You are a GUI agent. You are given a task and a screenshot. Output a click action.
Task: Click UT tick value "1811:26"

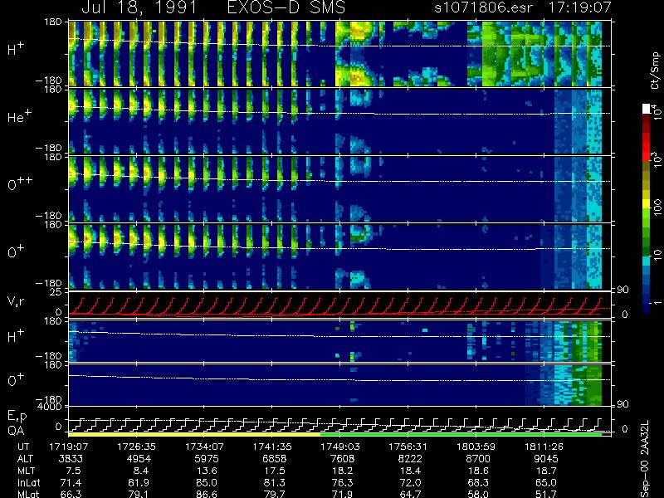point(544,447)
